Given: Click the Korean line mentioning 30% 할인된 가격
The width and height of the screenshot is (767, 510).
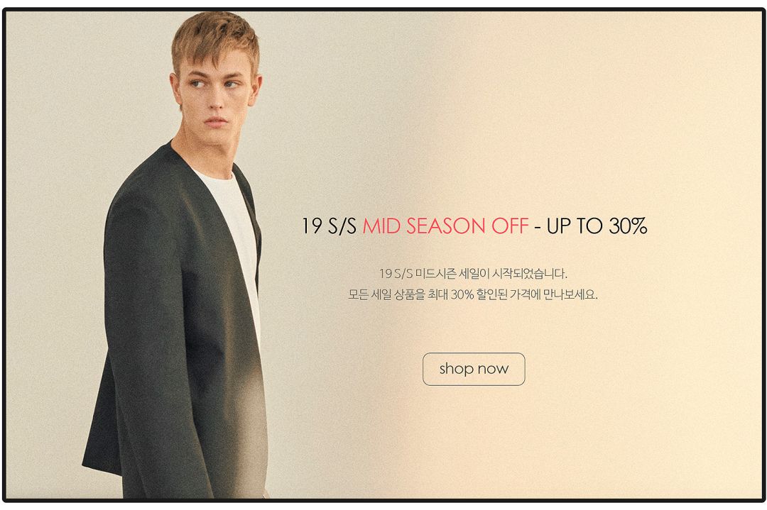Looking at the screenshot, I should [x=473, y=294].
